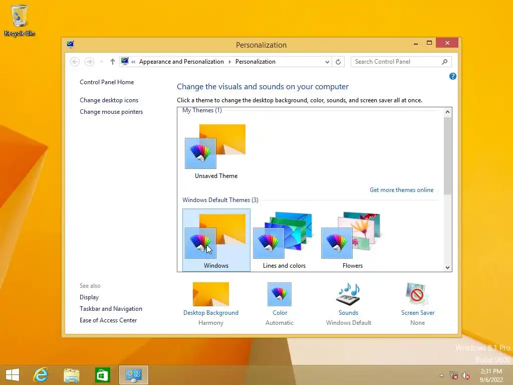This screenshot has height=385, width=513.
Task: Select the Windows default theme
Action: (x=216, y=240)
